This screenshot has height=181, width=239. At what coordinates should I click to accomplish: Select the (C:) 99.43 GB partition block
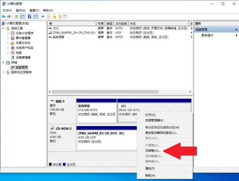pyautogui.click(x=154, y=107)
